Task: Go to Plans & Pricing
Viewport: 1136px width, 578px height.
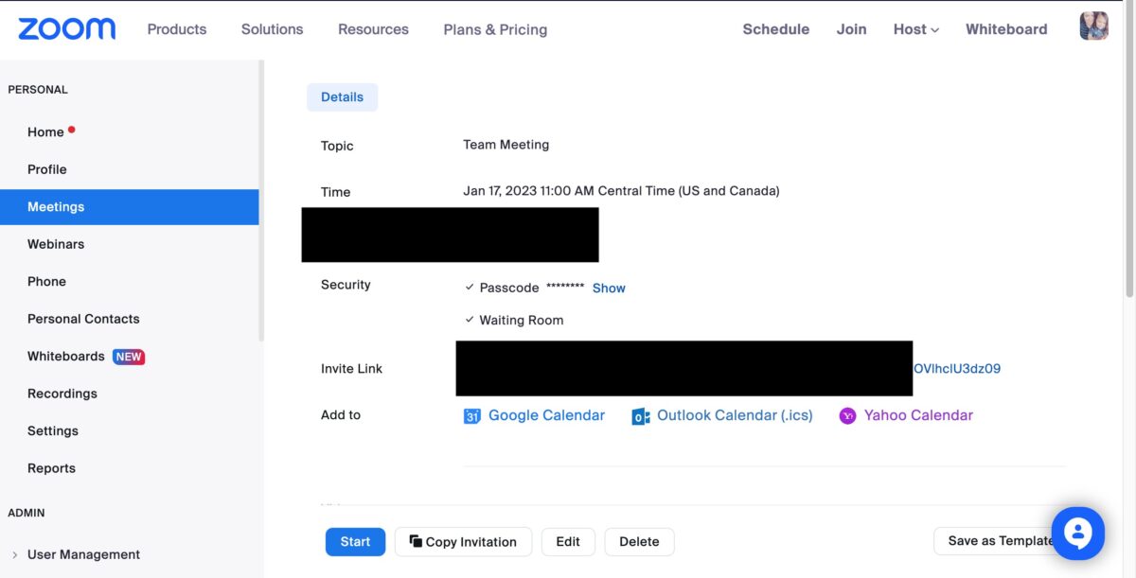Action: (495, 29)
